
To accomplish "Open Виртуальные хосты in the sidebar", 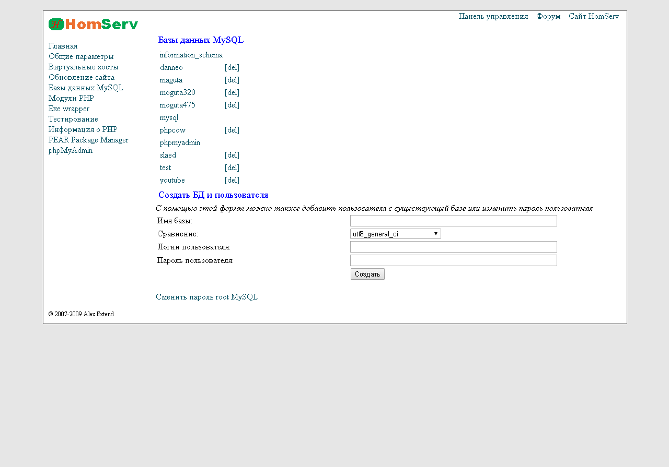I will pyautogui.click(x=83, y=67).
